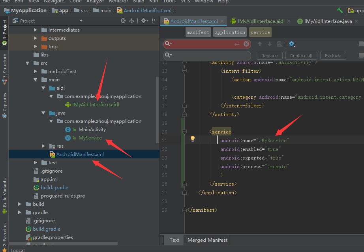Expand the res folder
The height and width of the screenshot is (252, 364).
(43, 146)
